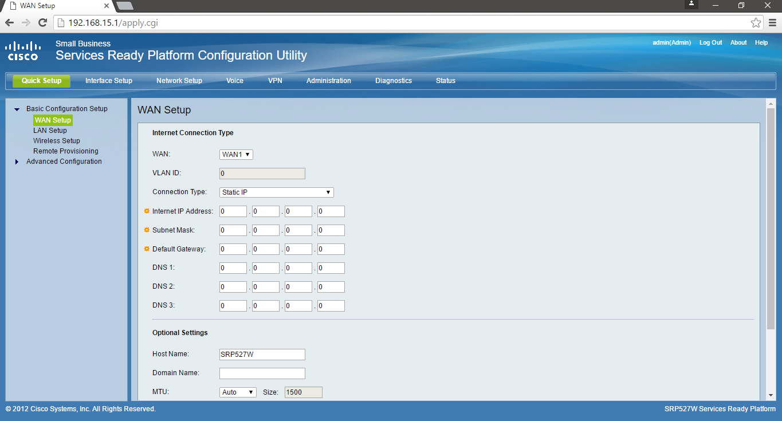Open the Interface Setup tab

[109, 81]
